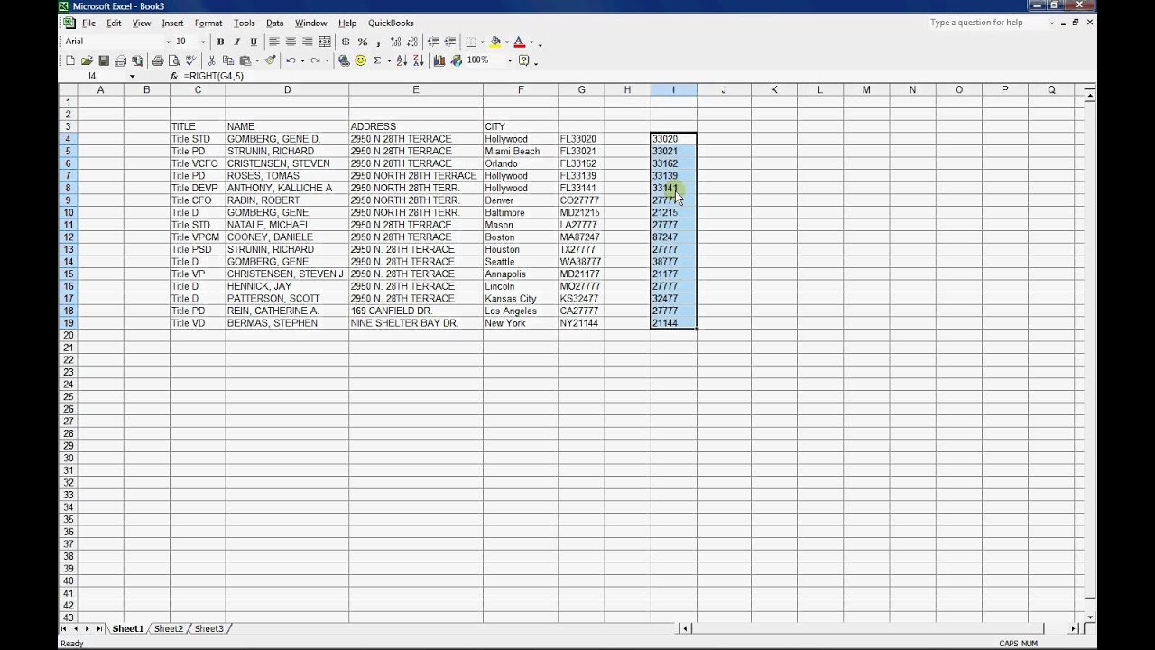Open the Data menu
Screen dimensions: 1155x650
[274, 23]
